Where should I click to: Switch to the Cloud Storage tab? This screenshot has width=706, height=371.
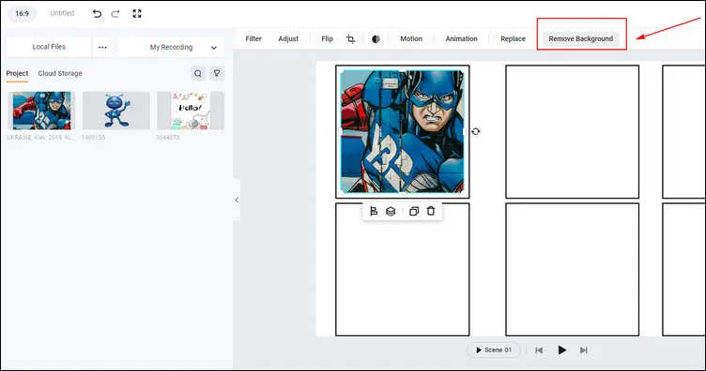coord(60,73)
